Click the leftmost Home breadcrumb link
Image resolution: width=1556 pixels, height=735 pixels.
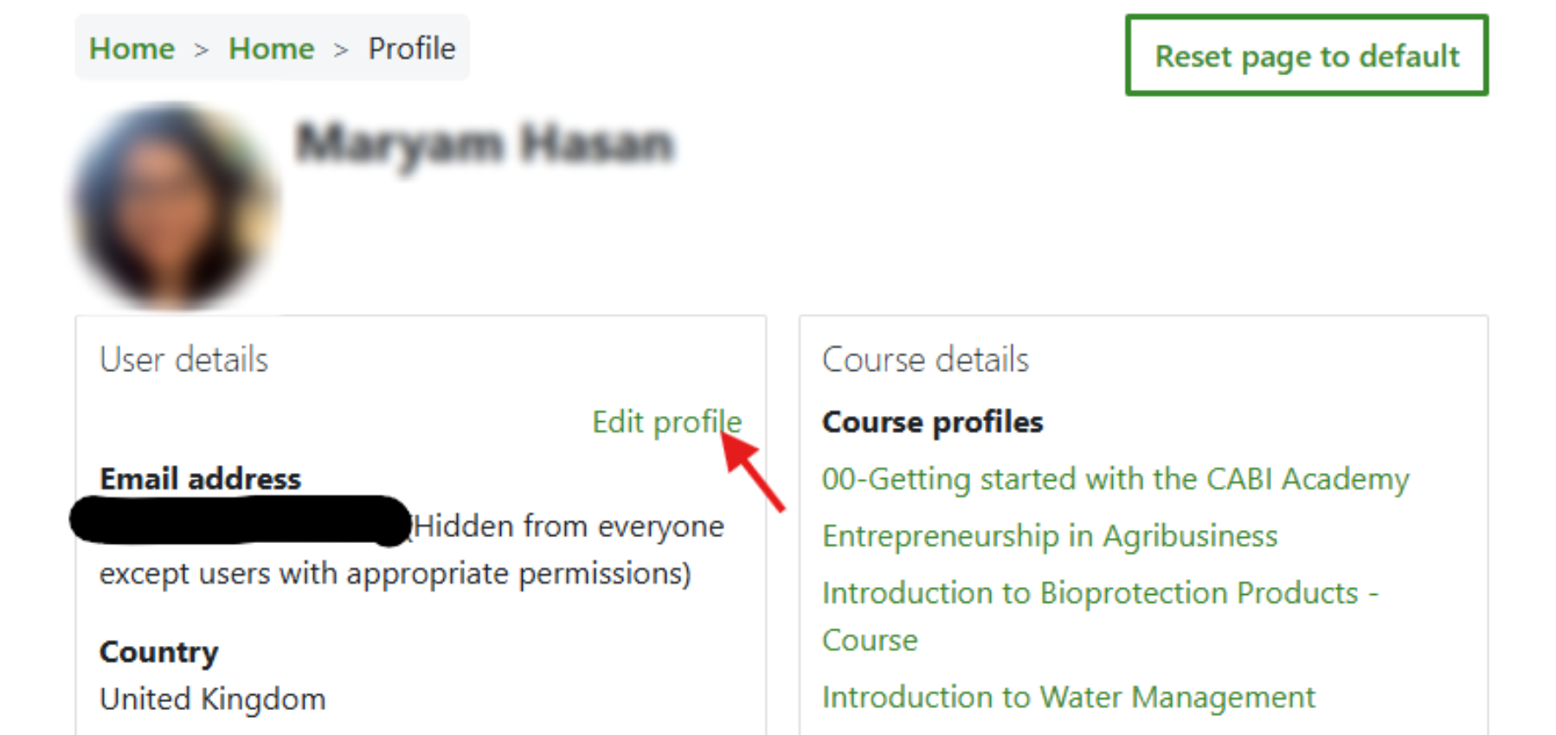tap(132, 49)
